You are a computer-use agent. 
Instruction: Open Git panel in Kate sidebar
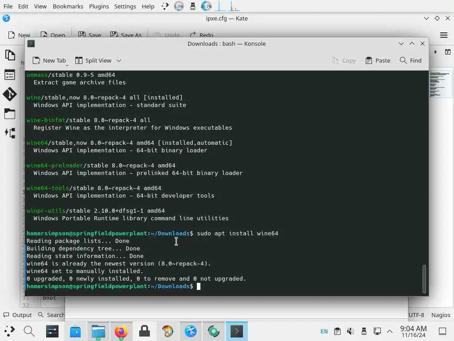[10, 94]
